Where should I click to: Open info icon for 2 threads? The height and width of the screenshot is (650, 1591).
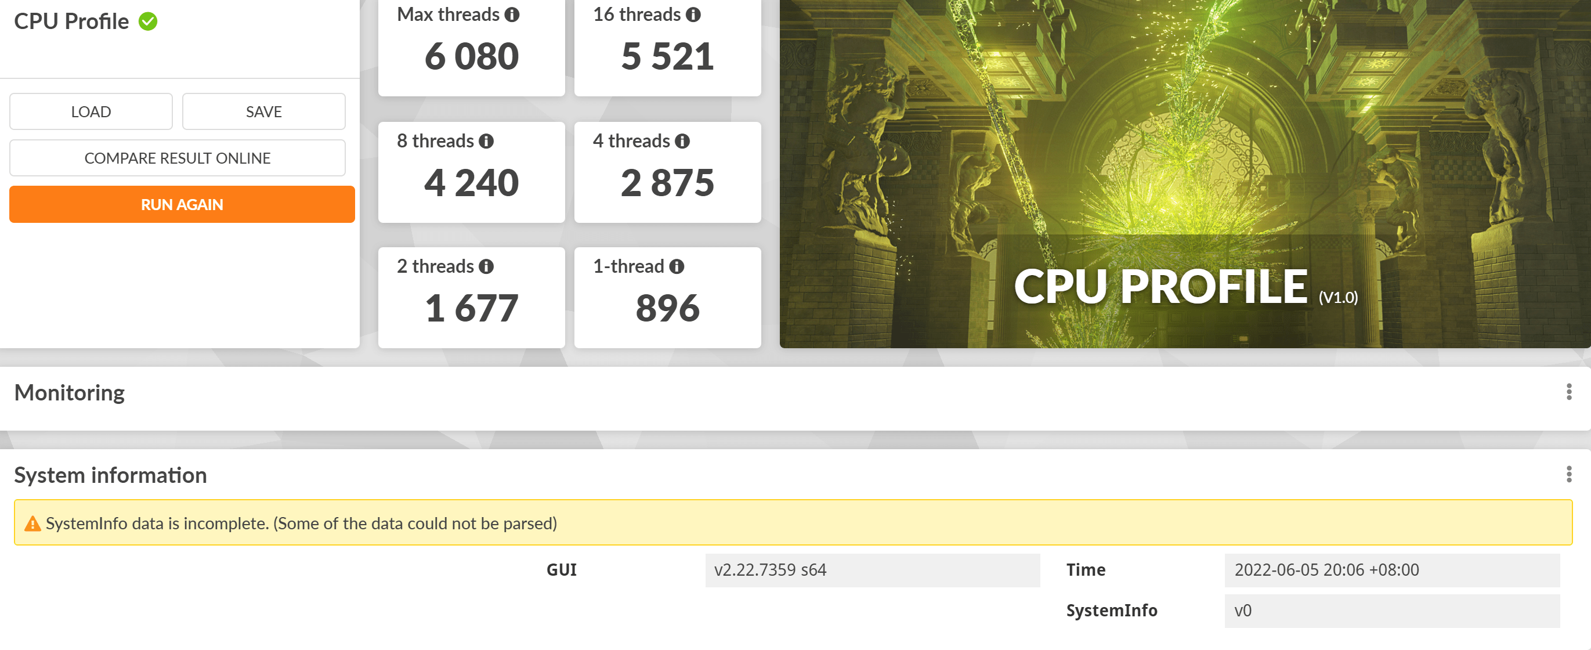[x=487, y=267]
